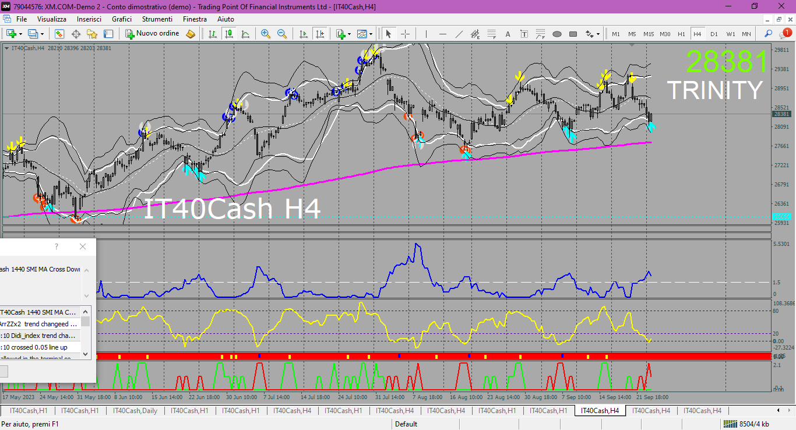Open the Strumenti menu
The width and height of the screenshot is (796, 430).
(x=157, y=19)
